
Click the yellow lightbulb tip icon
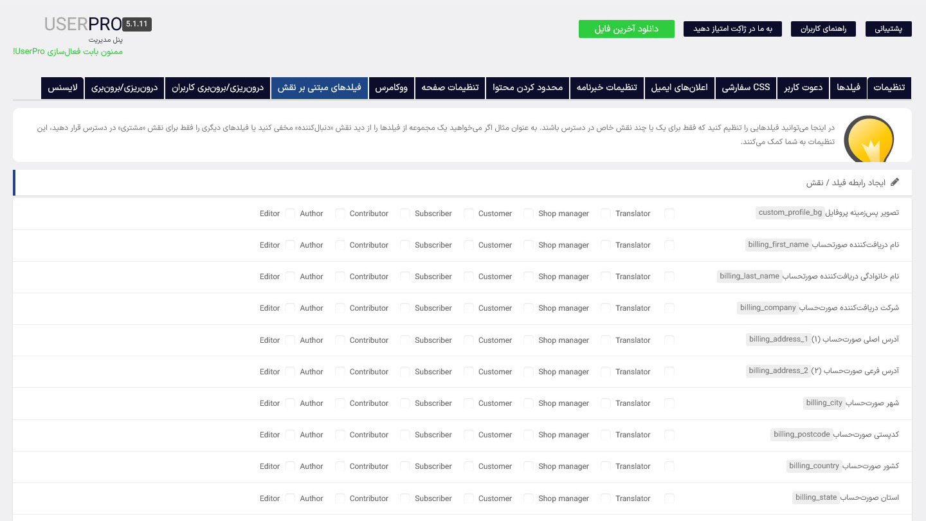coord(869,139)
